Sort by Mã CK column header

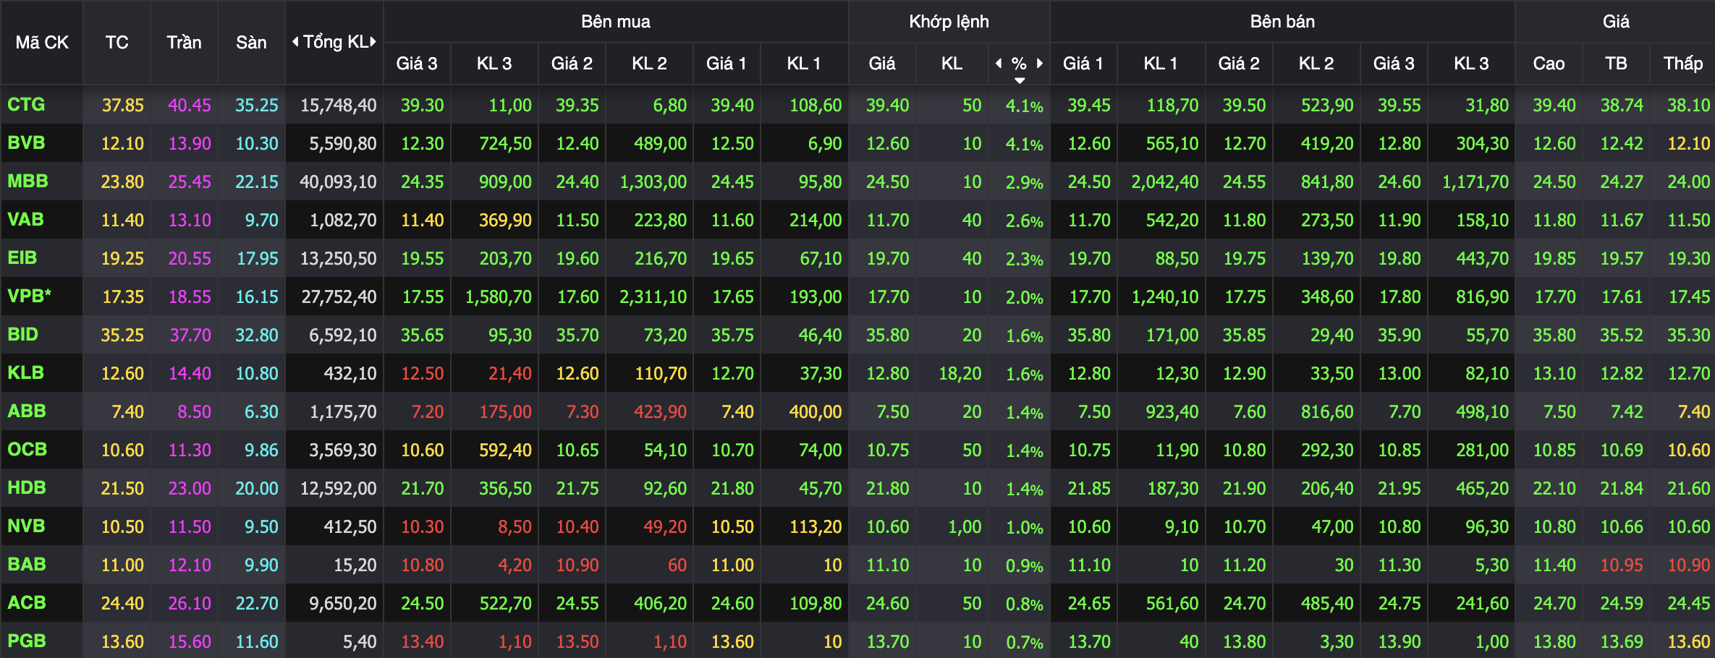pyautogui.click(x=42, y=43)
